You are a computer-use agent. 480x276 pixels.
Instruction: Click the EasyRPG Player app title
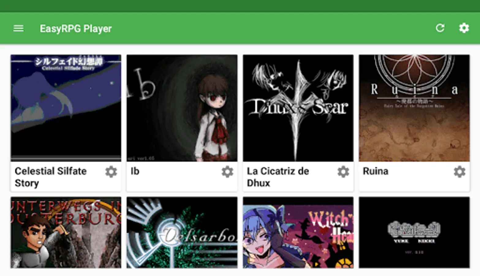click(x=76, y=29)
